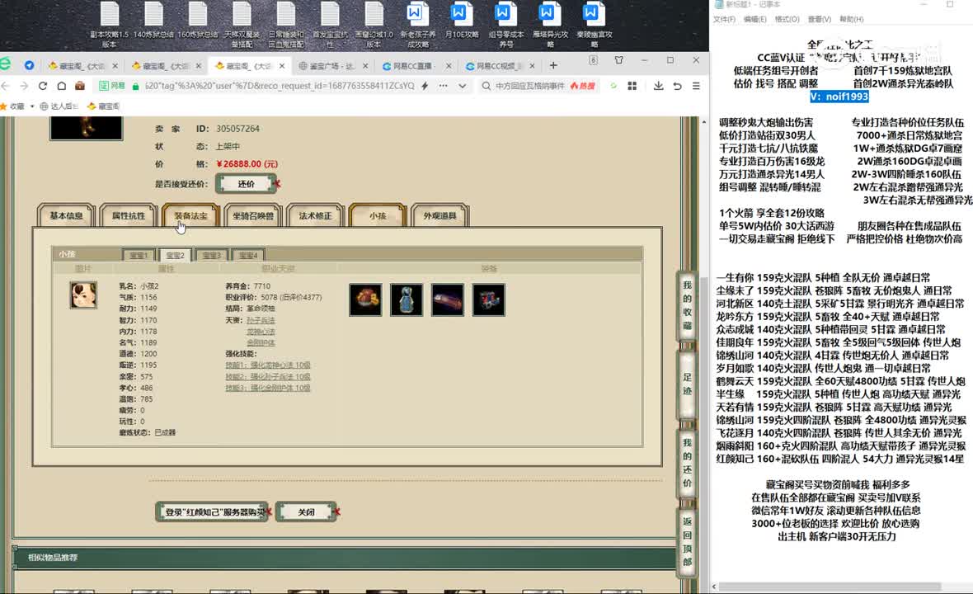
Task: Click the fourth equipment icon with chest
Action: tap(488, 299)
